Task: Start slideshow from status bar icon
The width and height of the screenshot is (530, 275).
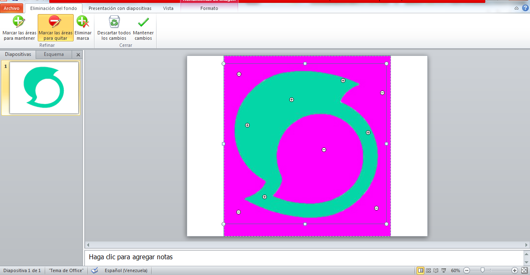Action: (443, 270)
